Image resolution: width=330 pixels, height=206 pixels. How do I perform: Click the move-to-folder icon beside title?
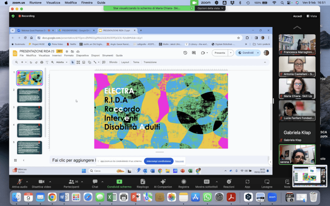pos(72,51)
